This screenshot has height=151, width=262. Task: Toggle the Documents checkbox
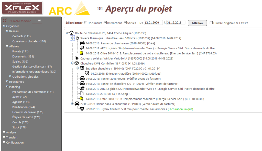click(85, 22)
